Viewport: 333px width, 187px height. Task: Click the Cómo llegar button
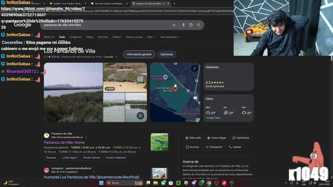(217, 138)
